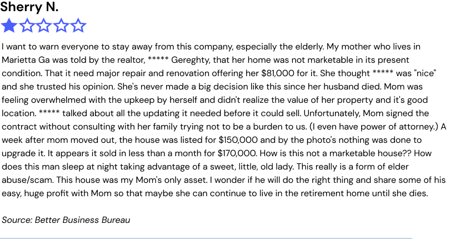The height and width of the screenshot is (239, 450).
Task: Click the second empty star icon
Action: (x=26, y=26)
